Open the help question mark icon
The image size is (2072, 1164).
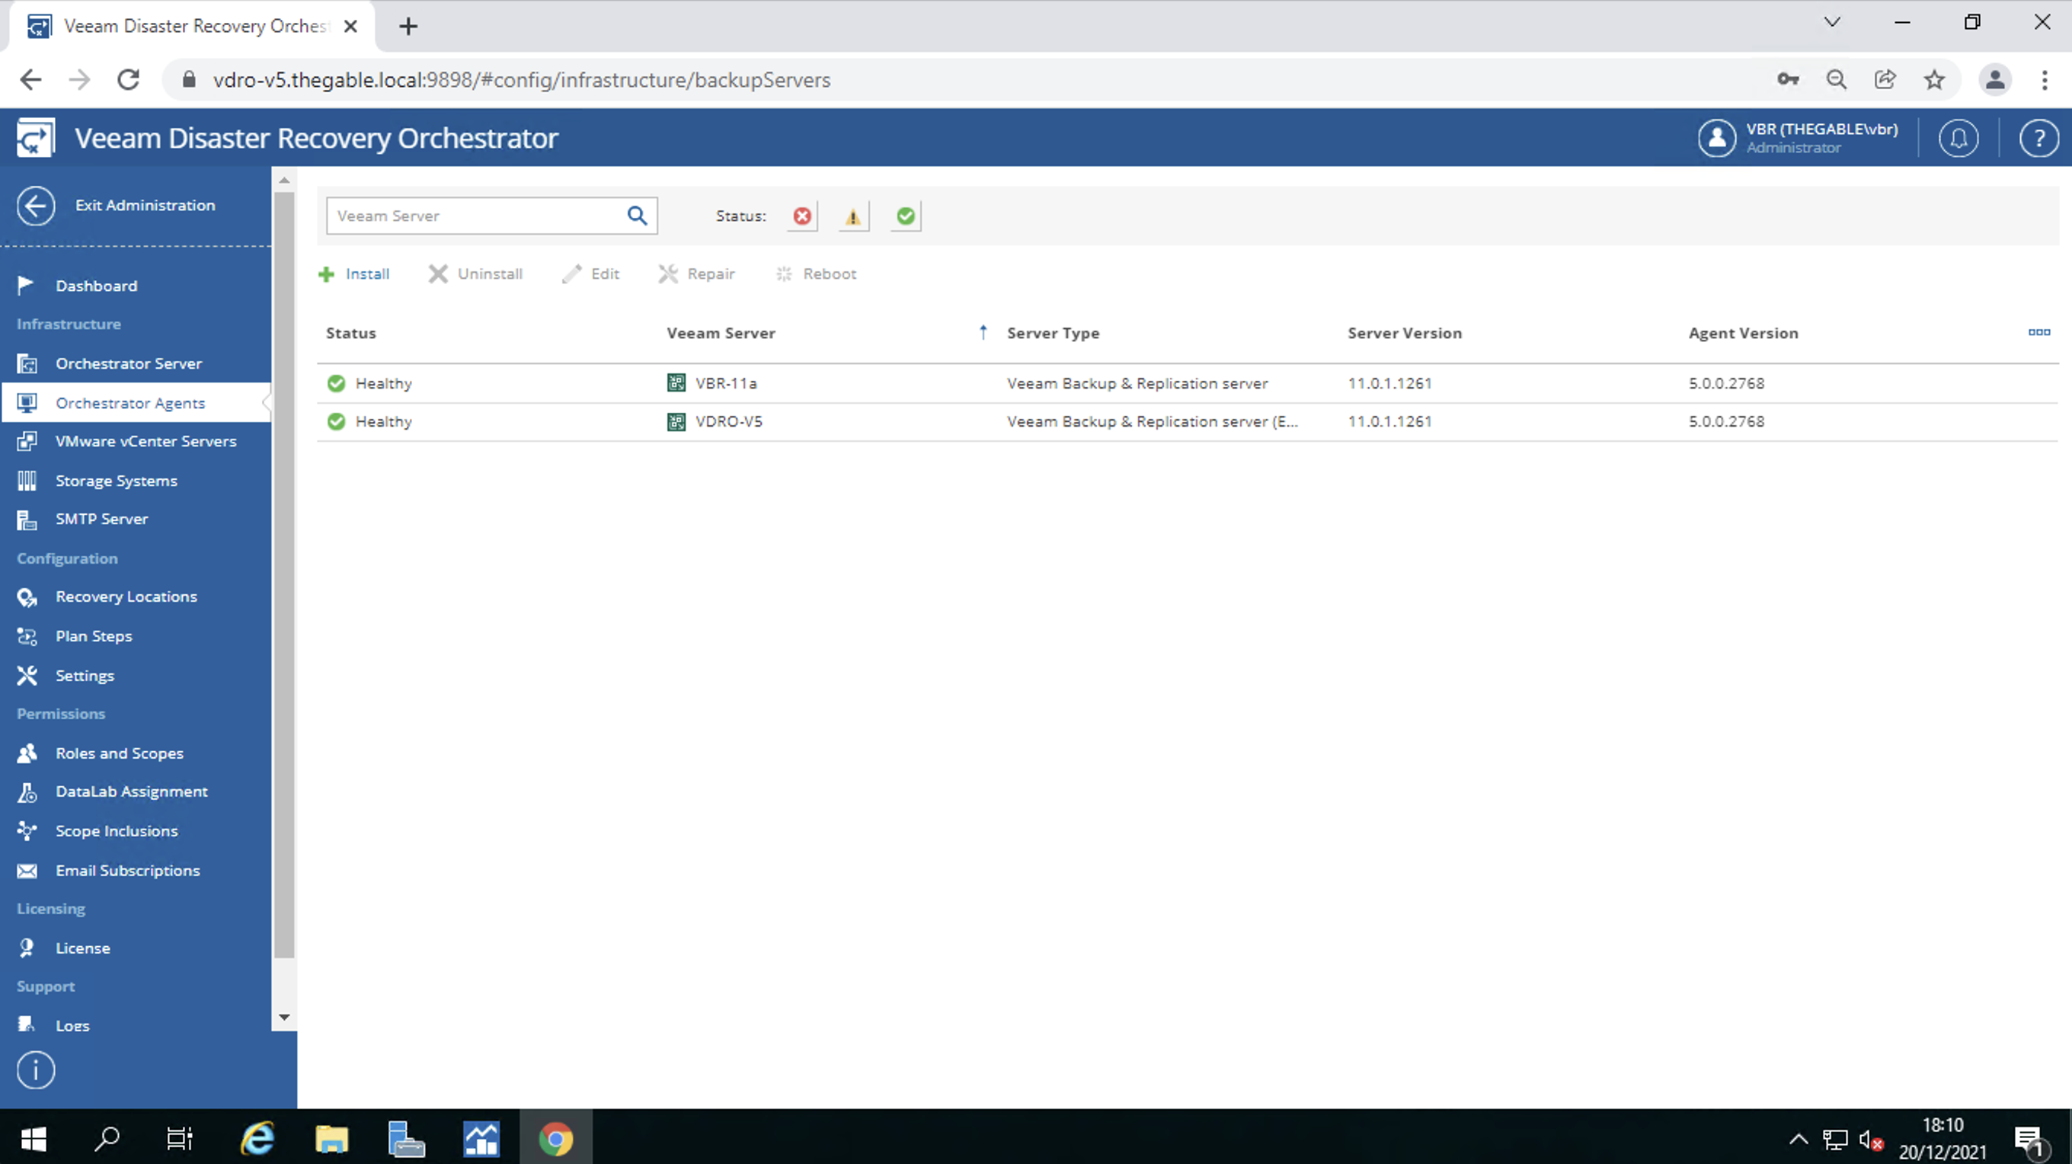(x=2039, y=139)
